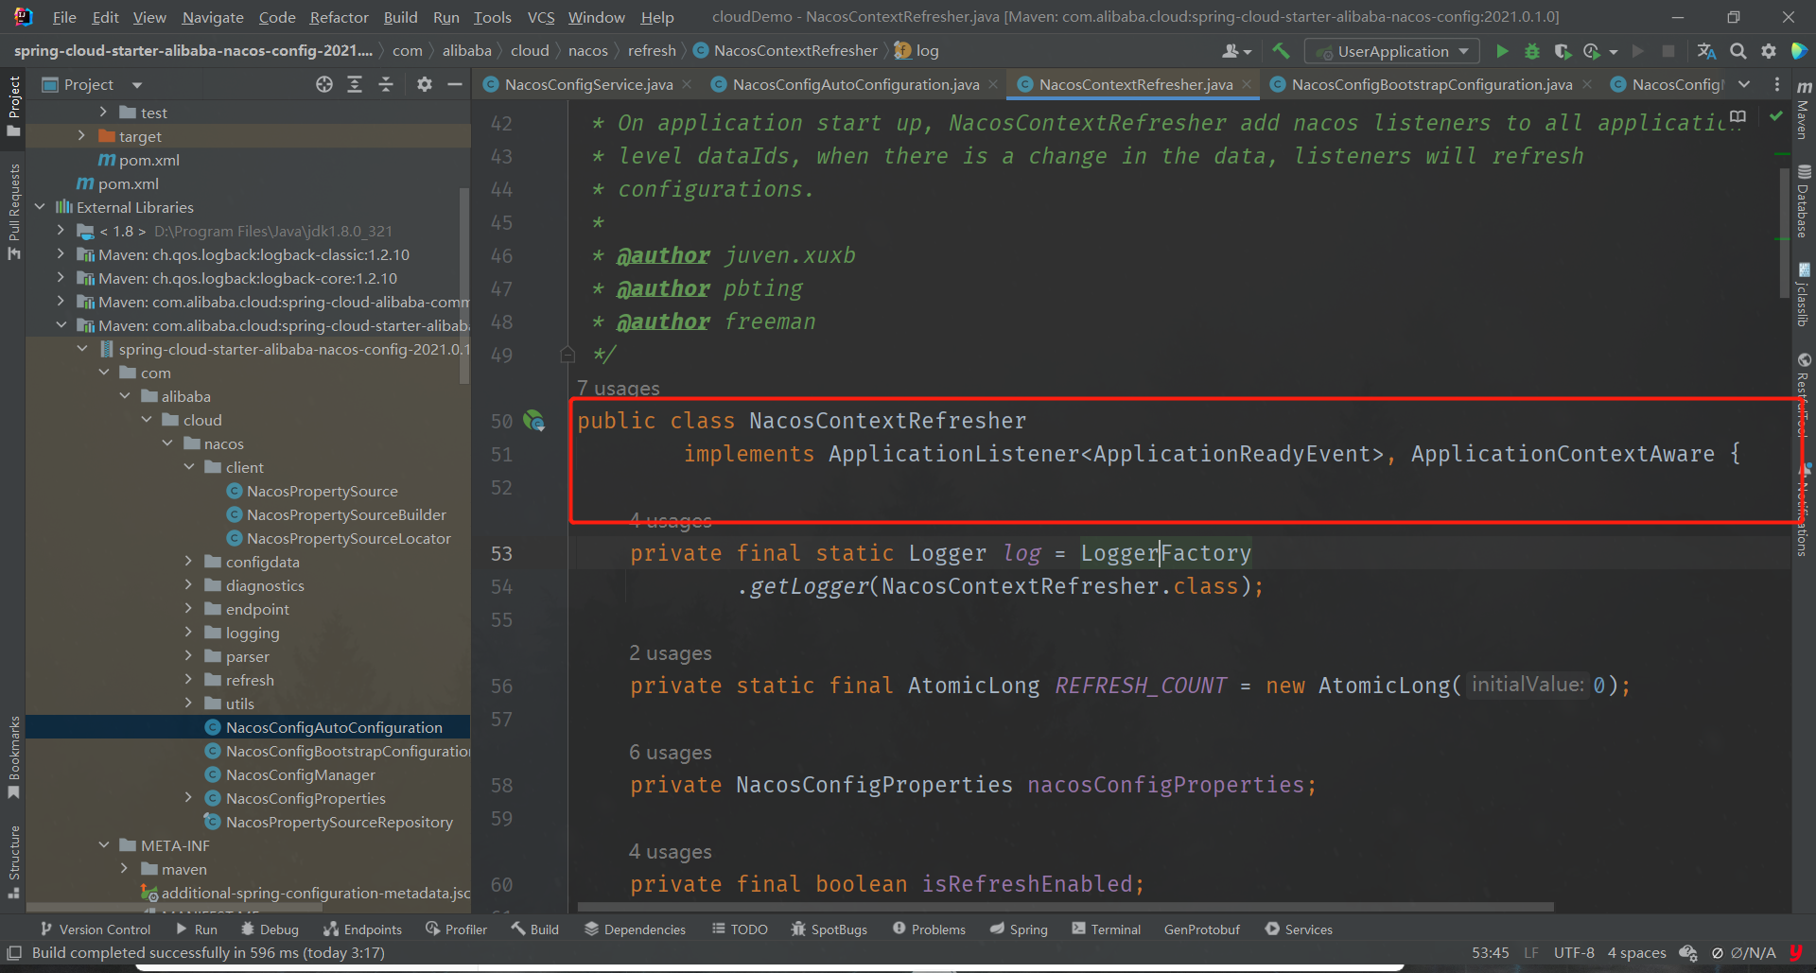Expand the refresh package
This screenshot has width=1816, height=973.
tap(188, 680)
